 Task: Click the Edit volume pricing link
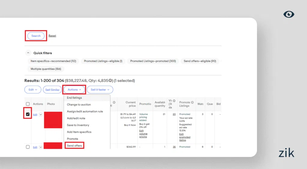[x=143, y=134]
